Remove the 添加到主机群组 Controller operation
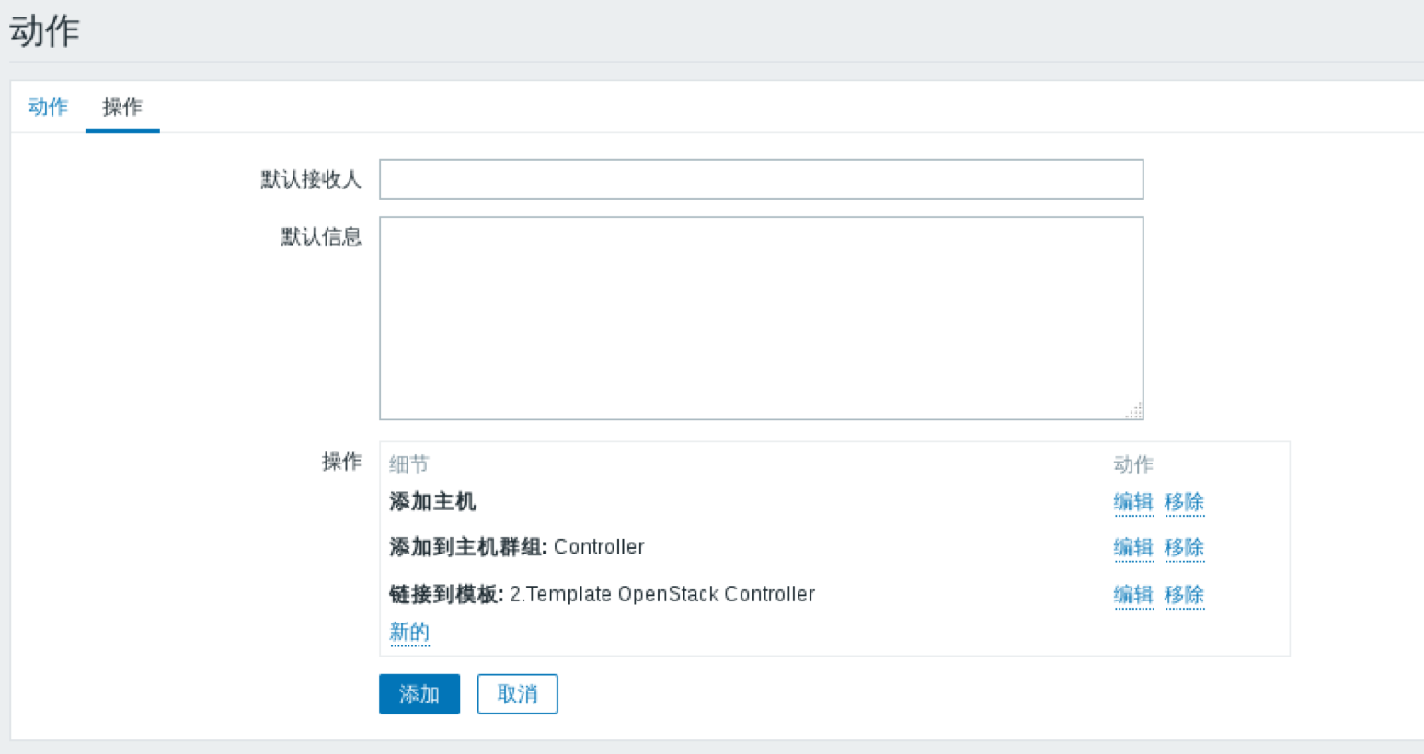 [1184, 548]
